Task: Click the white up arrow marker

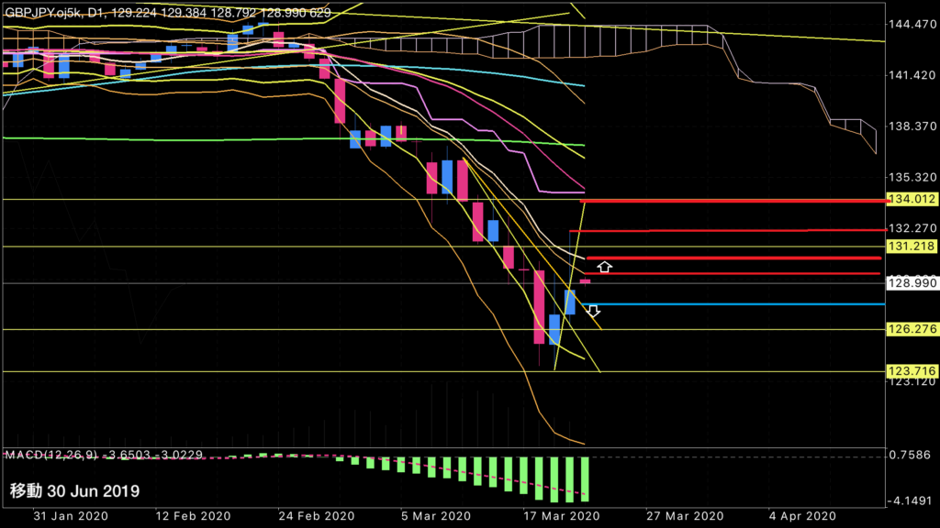Action: (604, 267)
